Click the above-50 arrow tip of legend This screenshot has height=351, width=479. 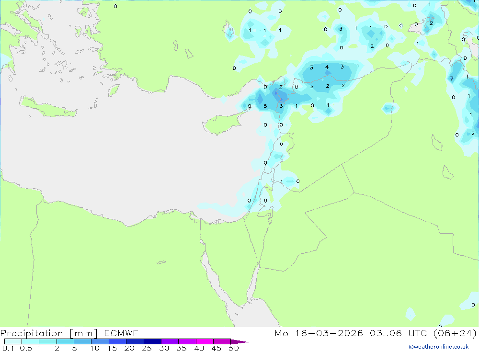point(239,342)
